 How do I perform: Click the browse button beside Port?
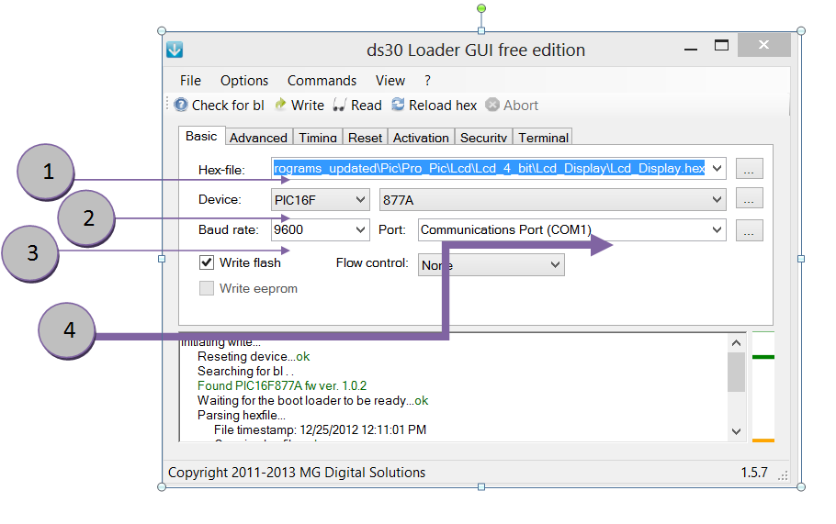(749, 230)
